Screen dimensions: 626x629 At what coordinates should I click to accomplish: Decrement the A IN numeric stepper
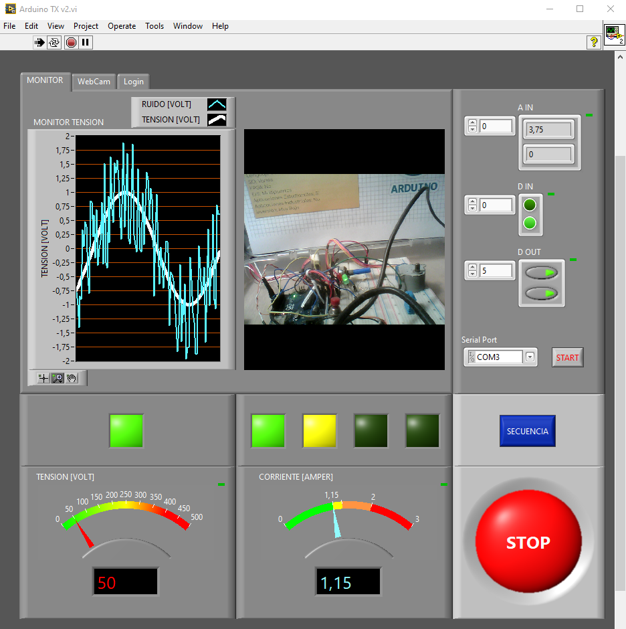(x=473, y=129)
